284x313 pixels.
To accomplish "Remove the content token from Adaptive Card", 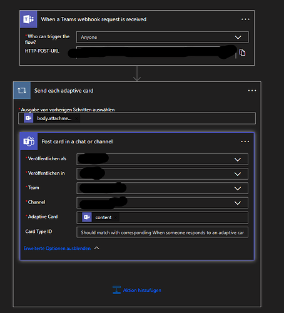I will pos(116,217).
